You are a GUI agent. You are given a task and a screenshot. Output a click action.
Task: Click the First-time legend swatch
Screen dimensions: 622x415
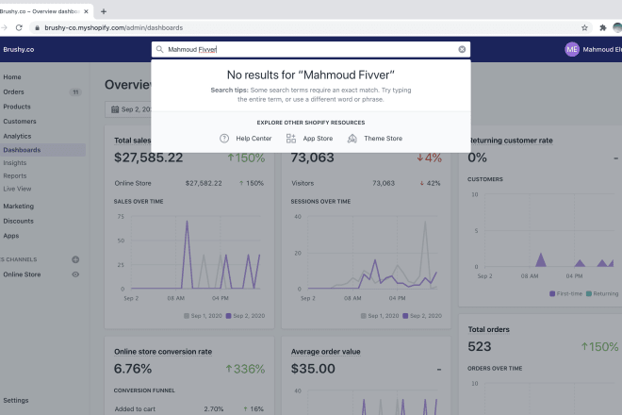pos(552,293)
